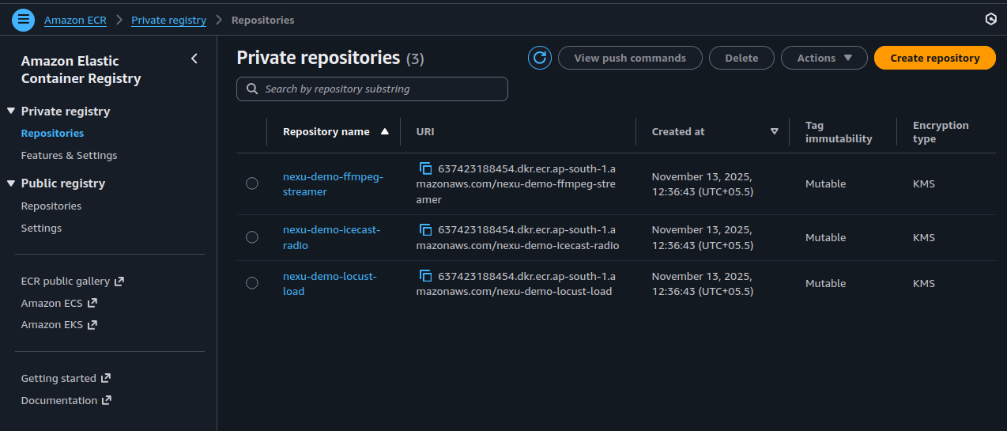Click the Getting started external link icon
The image size is (1007, 431).
[x=106, y=379]
